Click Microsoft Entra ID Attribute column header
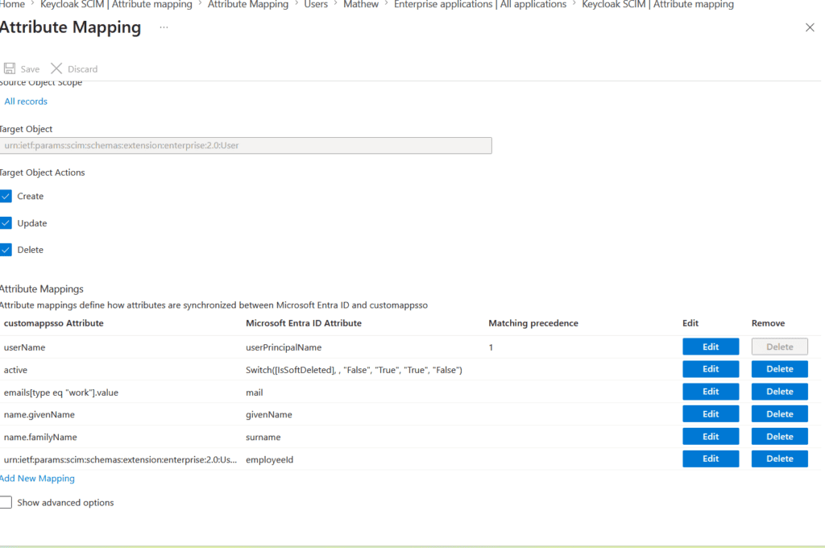Viewport: 825px width, 548px height. (304, 323)
